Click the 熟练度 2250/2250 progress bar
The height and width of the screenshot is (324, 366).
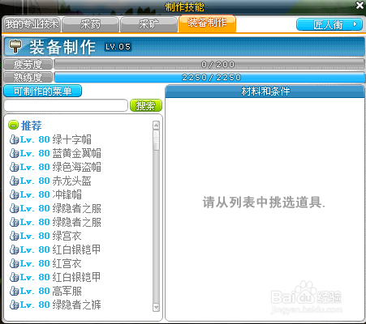click(x=209, y=78)
